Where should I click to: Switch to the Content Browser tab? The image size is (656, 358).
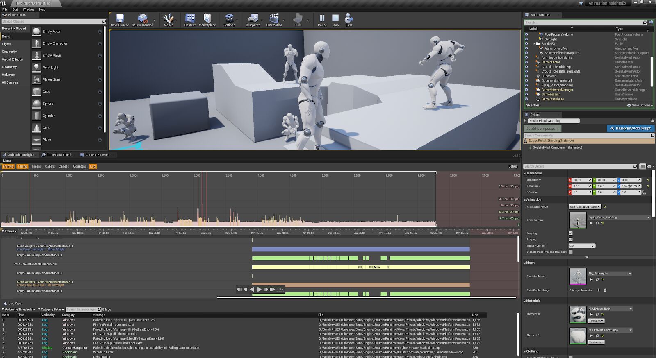pos(97,155)
